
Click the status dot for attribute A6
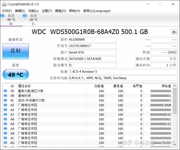point(5,110)
